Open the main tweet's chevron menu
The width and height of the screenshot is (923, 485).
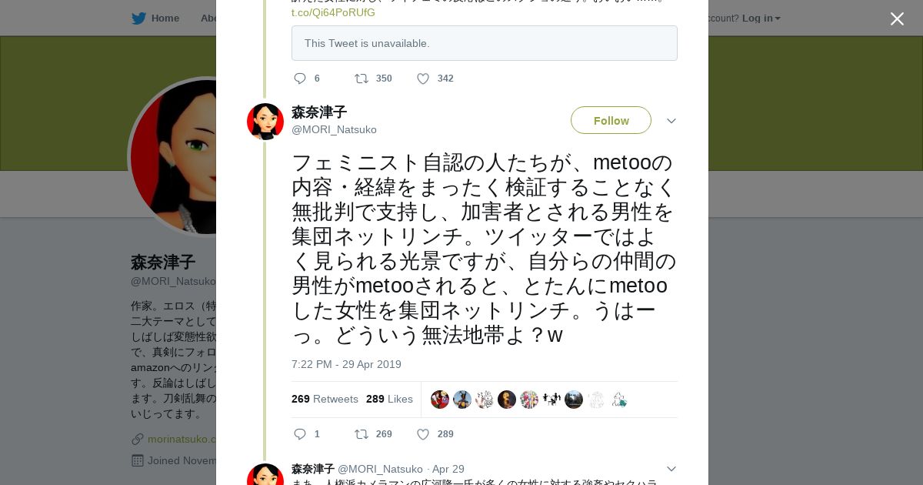coord(671,121)
